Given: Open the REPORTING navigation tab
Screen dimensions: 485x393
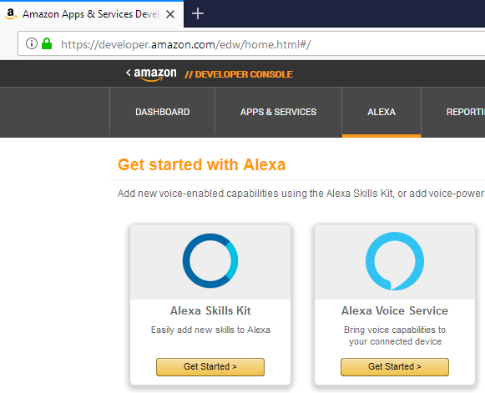Looking at the screenshot, I should [453, 112].
